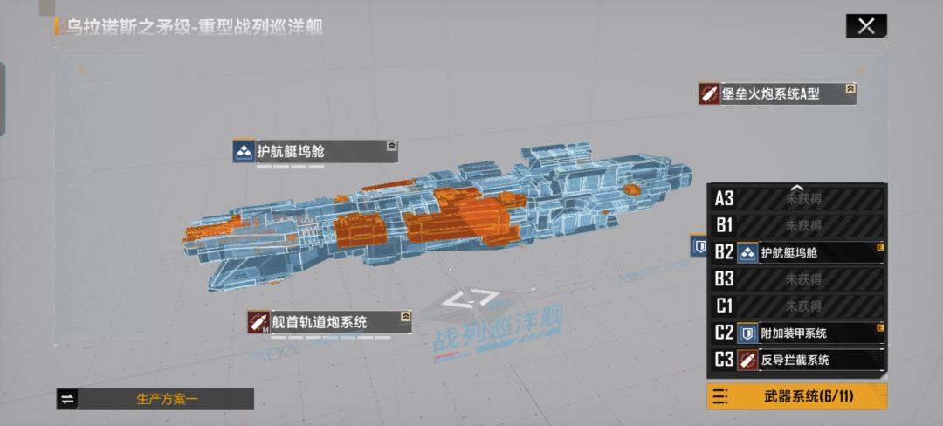Expand the 堡垒火炮系统A型 chevron
The image size is (943, 426).
click(x=850, y=88)
